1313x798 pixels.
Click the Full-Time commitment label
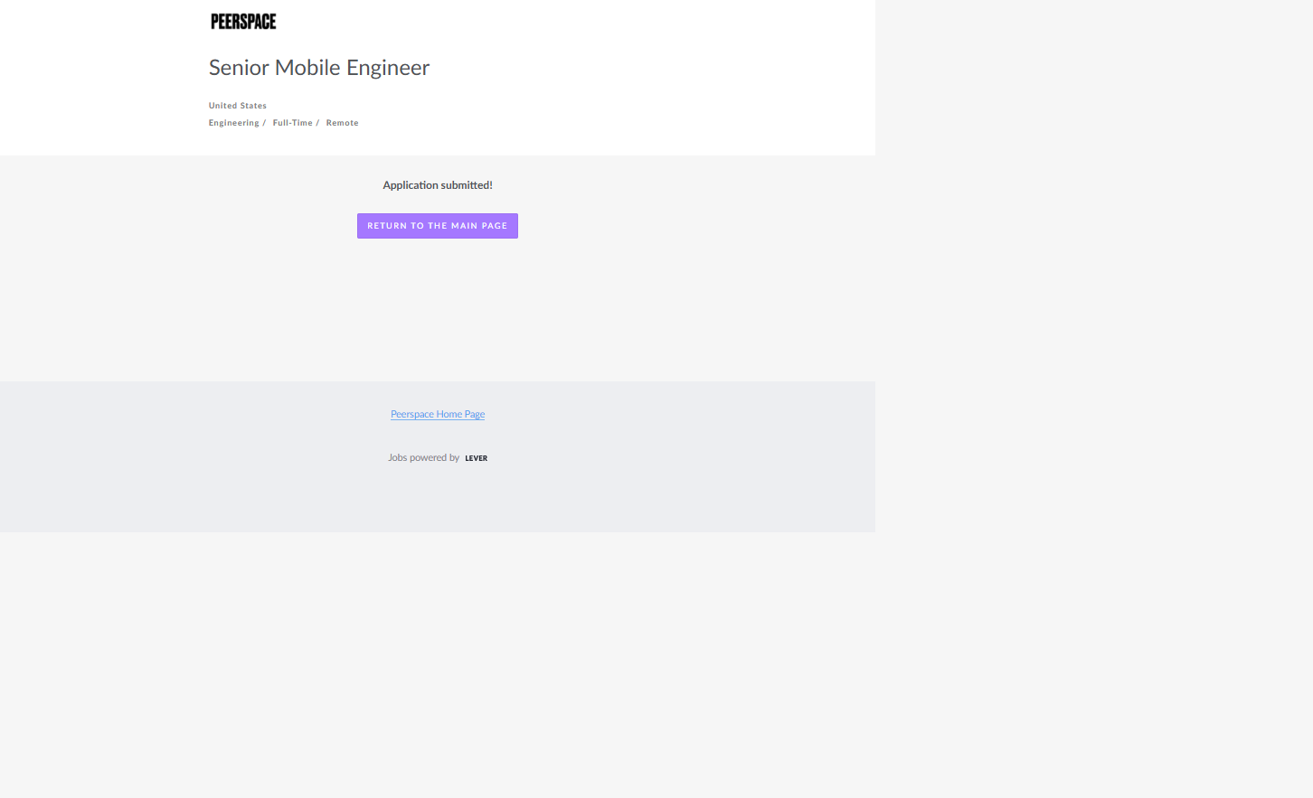(292, 123)
